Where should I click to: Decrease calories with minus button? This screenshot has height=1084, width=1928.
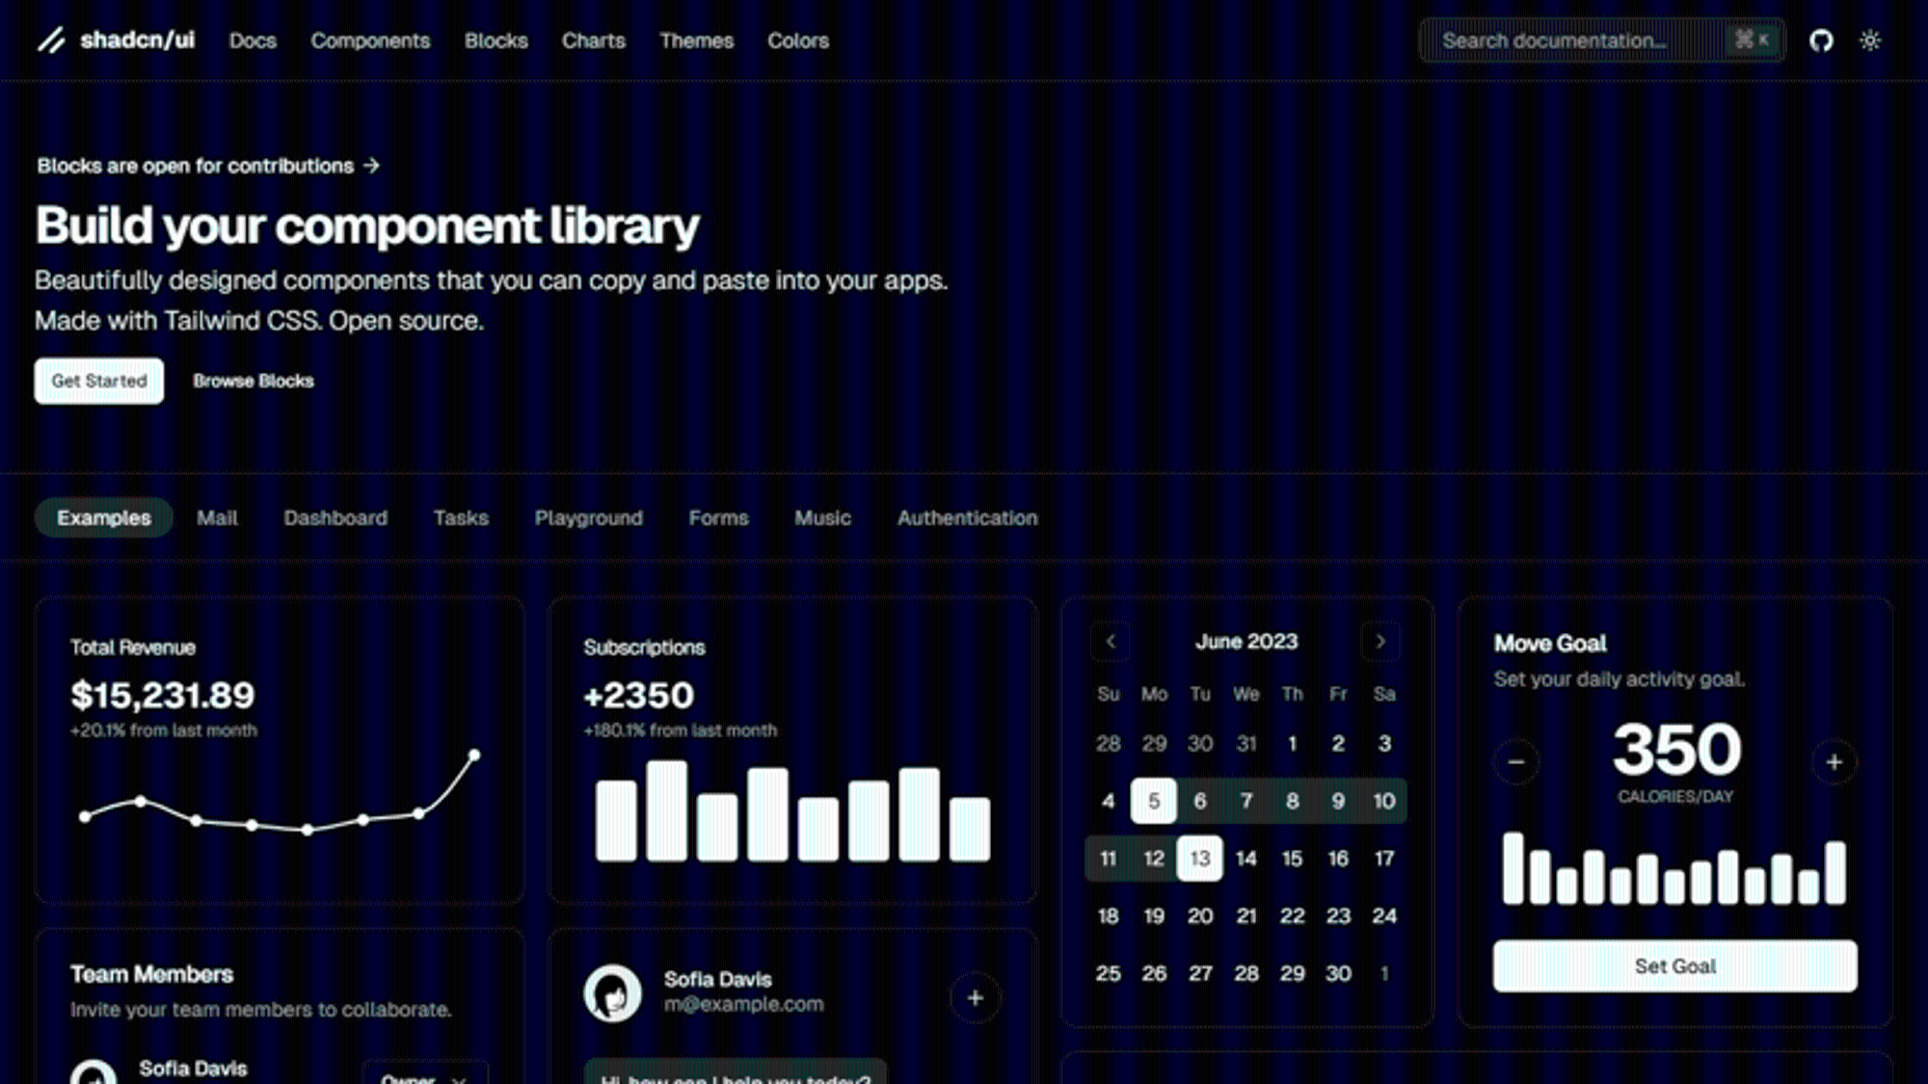1515,762
